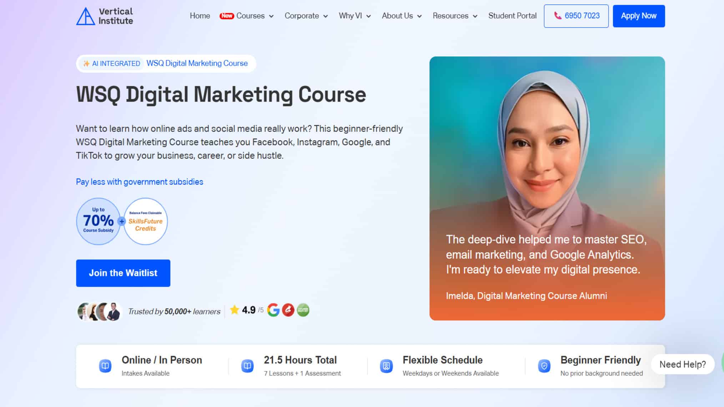Click the green Course Report badge icon
Viewport: 724px width, 407px height.
(x=303, y=310)
